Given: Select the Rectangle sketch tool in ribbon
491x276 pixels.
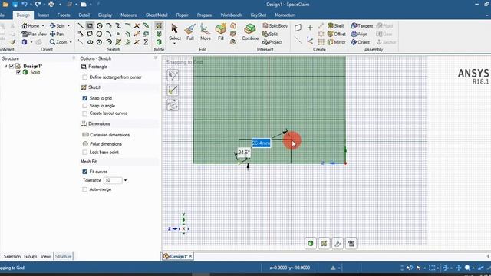Looking at the screenshot, I should click(90, 25).
